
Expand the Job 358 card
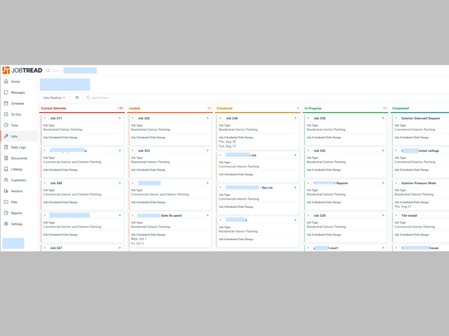coord(308,118)
